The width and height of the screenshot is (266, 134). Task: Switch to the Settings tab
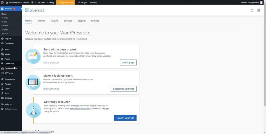(95, 21)
